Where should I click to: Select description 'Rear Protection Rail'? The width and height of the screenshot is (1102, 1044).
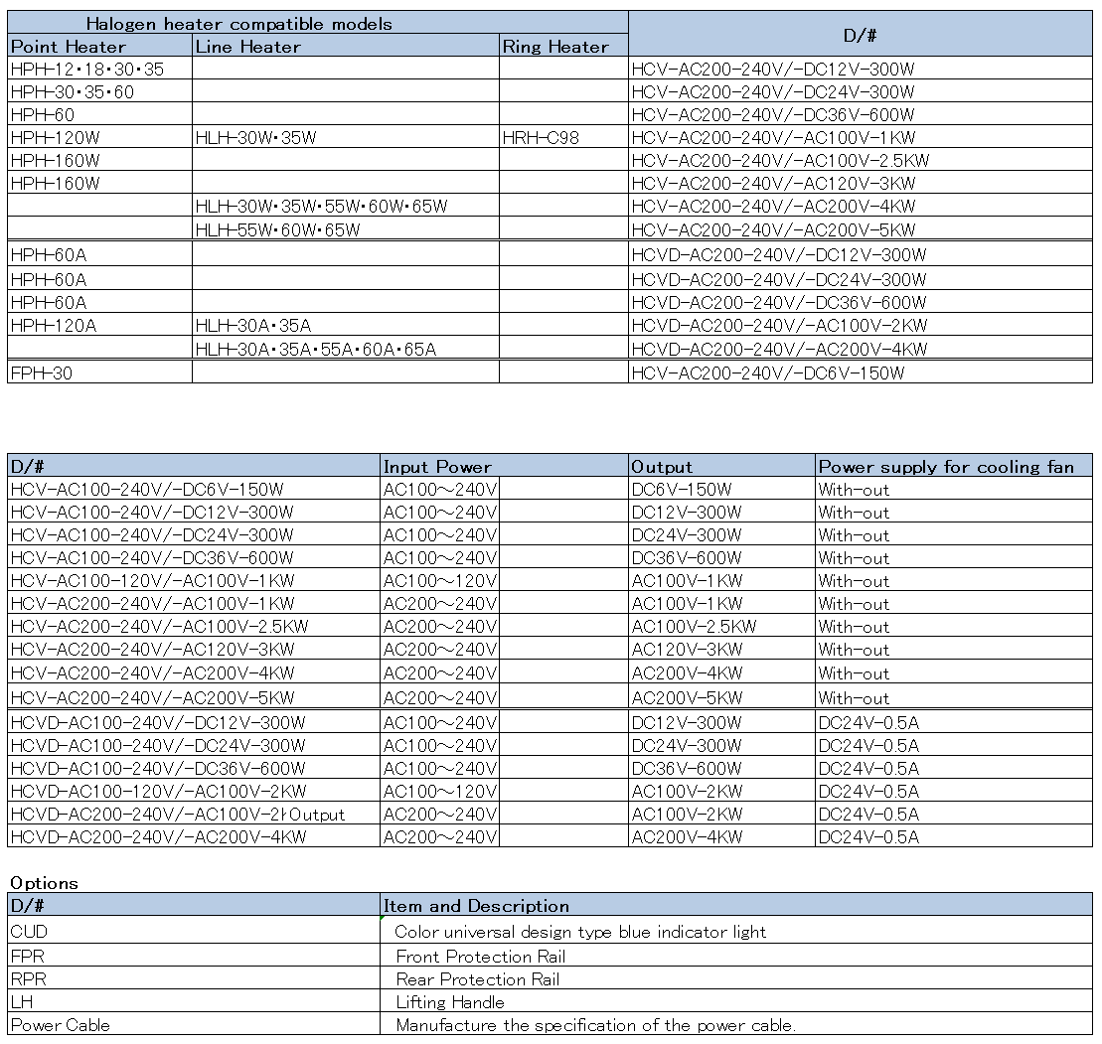tap(736, 978)
